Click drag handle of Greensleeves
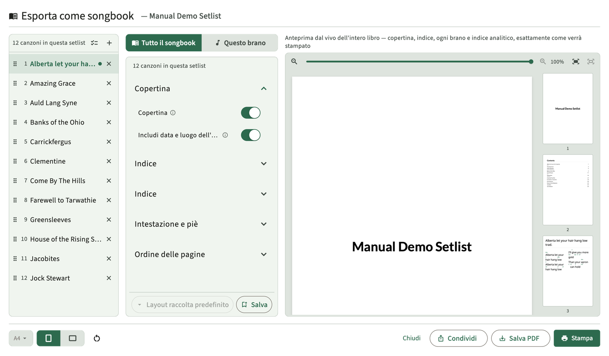609x356 pixels. point(15,220)
